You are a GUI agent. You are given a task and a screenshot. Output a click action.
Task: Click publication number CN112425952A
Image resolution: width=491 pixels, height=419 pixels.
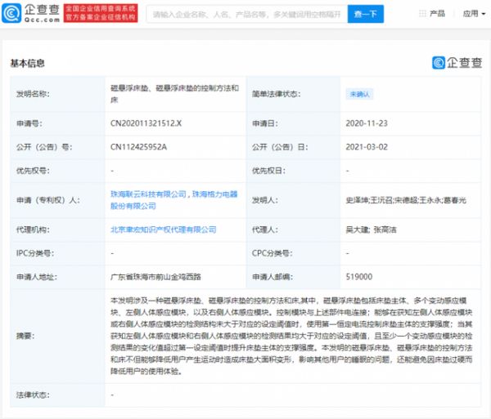139,147
